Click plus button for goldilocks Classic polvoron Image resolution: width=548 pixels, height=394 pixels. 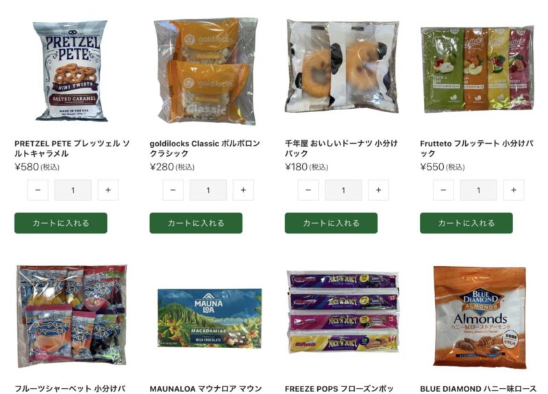[243, 190]
